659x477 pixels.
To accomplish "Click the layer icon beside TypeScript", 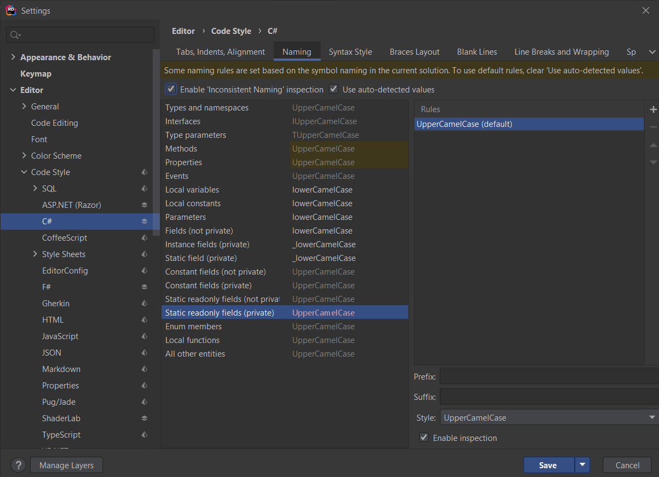I will pos(144,434).
